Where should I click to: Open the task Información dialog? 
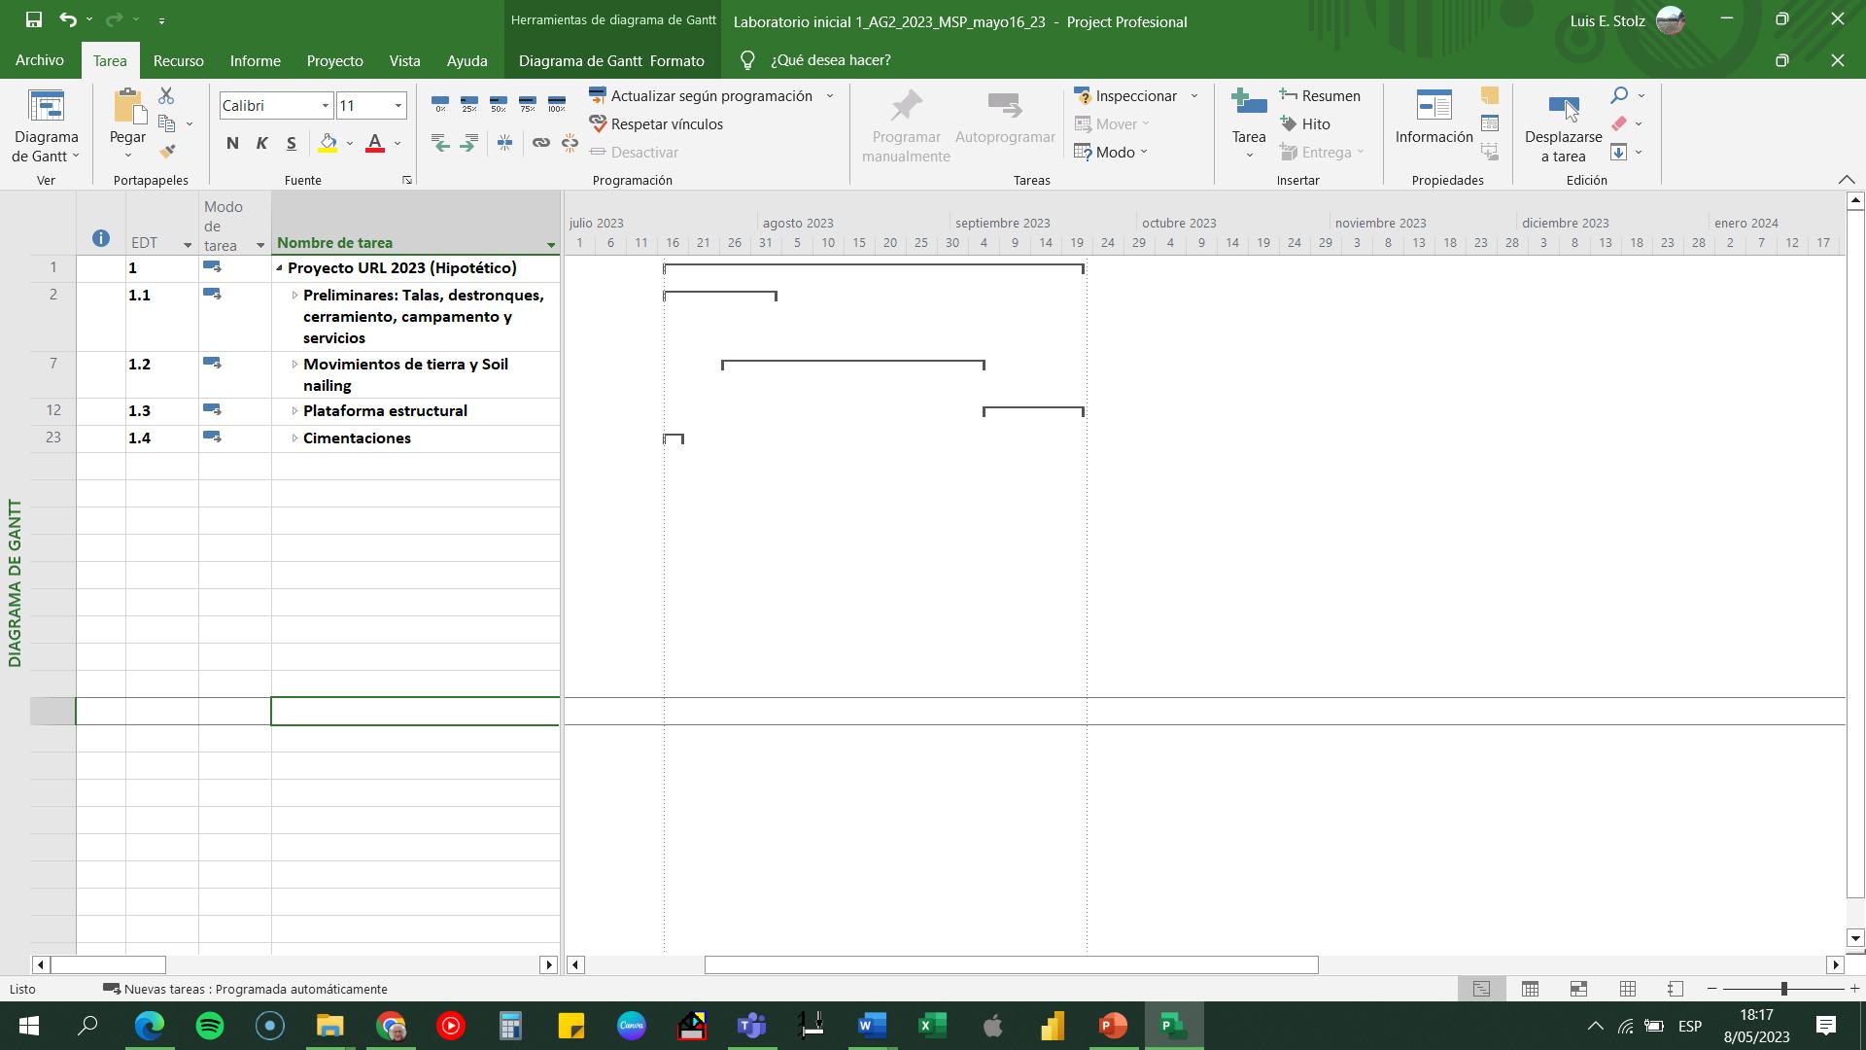[x=1434, y=117]
